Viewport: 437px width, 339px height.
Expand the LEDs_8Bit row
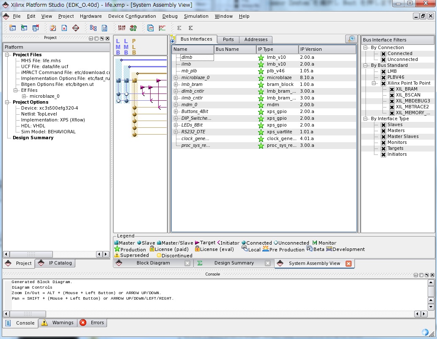(176, 125)
